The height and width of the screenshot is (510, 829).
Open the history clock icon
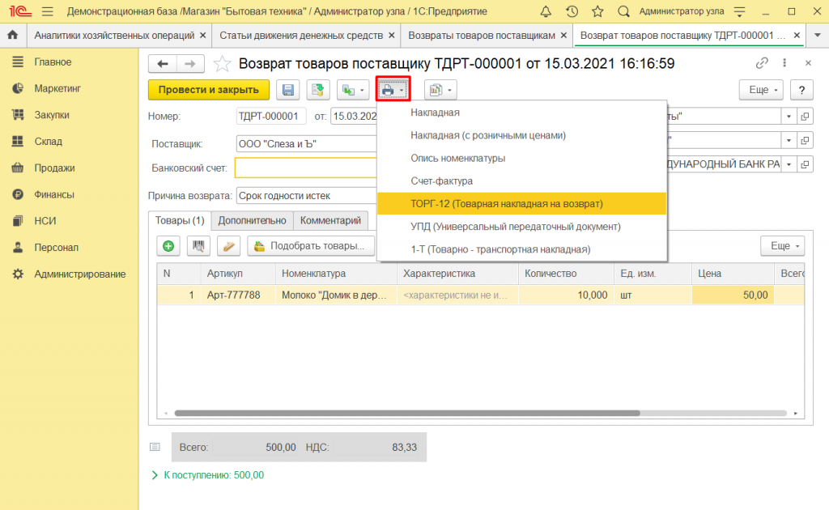coord(572,12)
